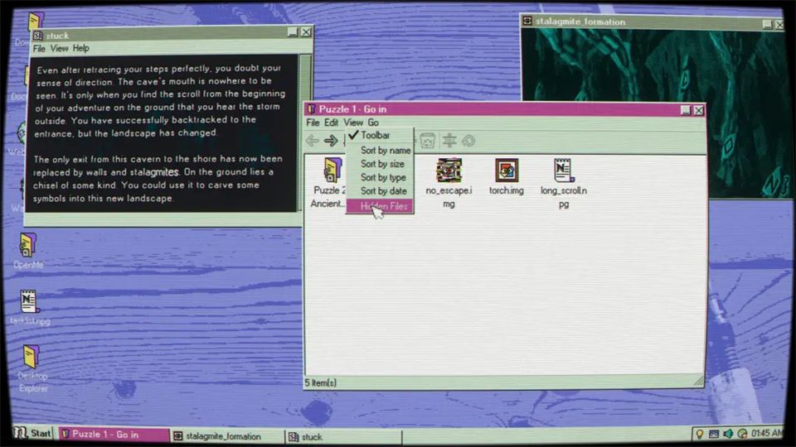Screen dimensions: 796x447
Task: Minimize the Puzzle 1 - Go in window
Action: point(686,110)
